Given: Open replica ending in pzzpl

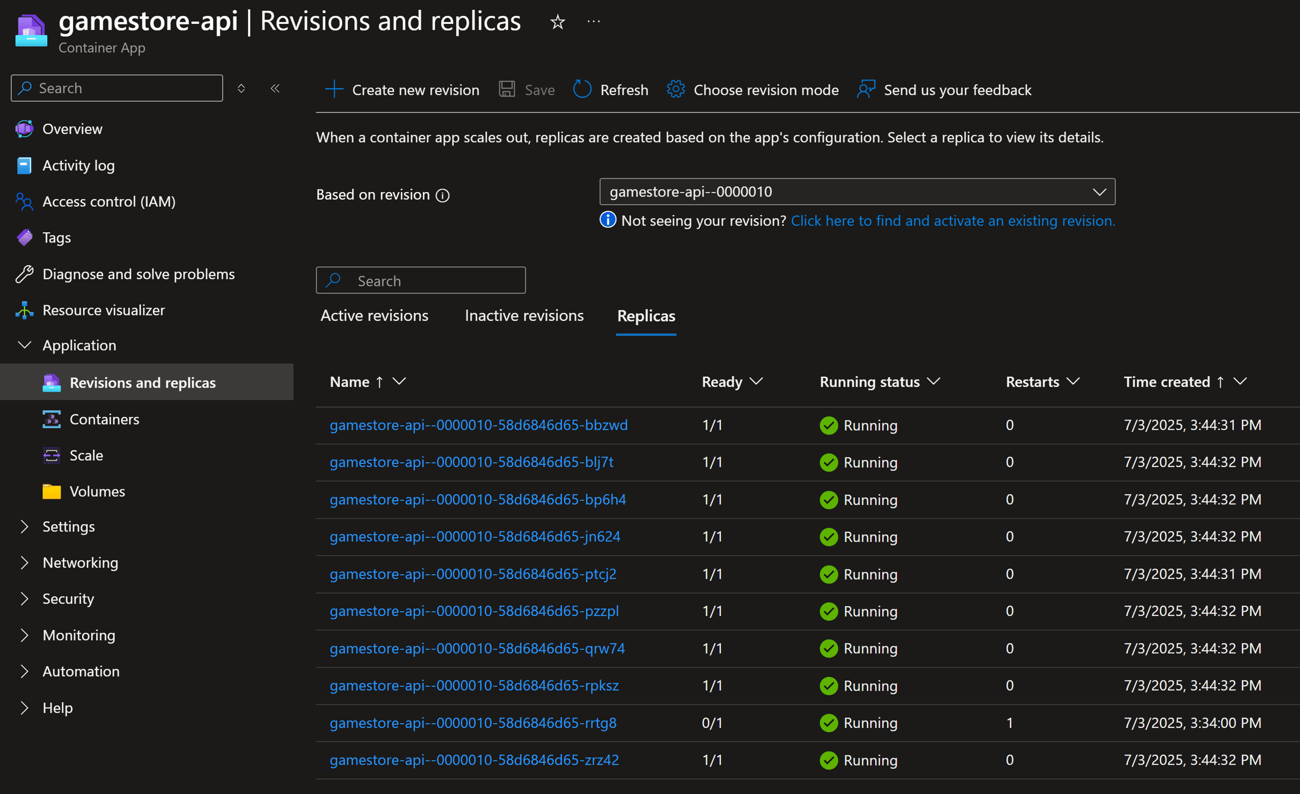Looking at the screenshot, I should [x=474, y=611].
